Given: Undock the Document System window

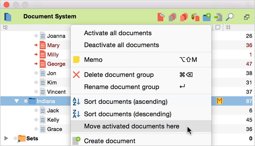Looking at the screenshot, I should [x=247, y=17].
